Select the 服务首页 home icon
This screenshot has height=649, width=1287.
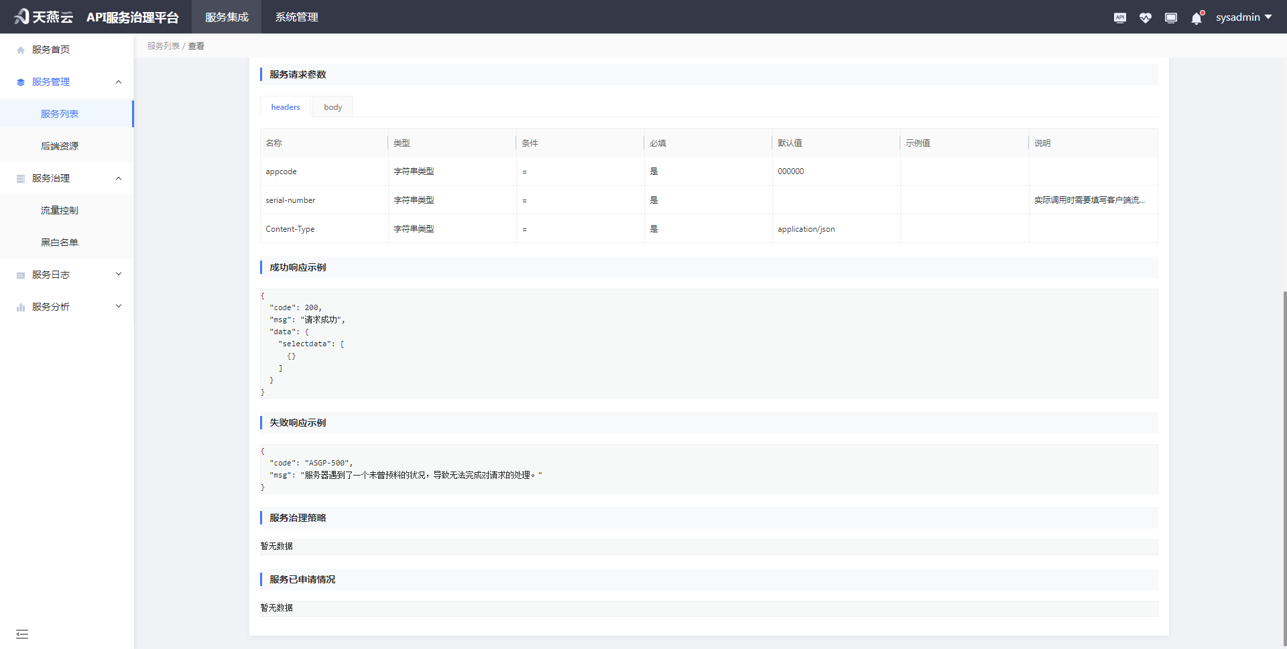[20, 49]
